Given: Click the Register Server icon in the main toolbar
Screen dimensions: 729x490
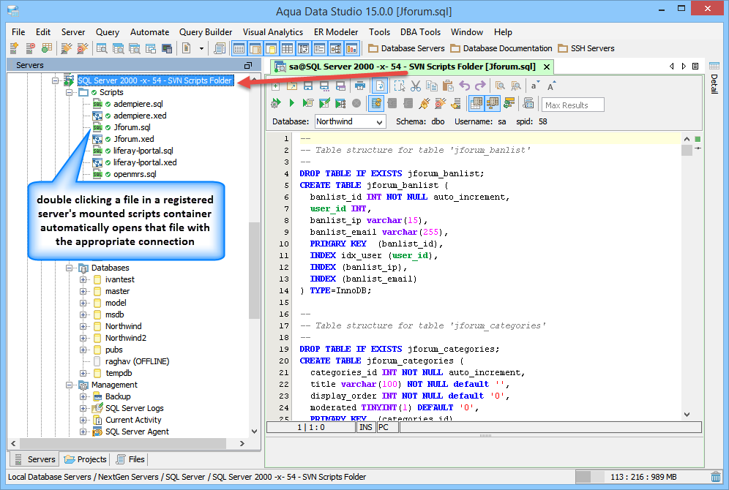Looking at the screenshot, I should 15,48.
